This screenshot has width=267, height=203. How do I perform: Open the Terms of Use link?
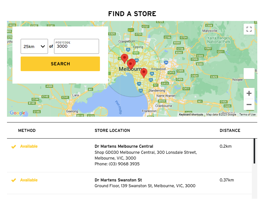click(247, 115)
